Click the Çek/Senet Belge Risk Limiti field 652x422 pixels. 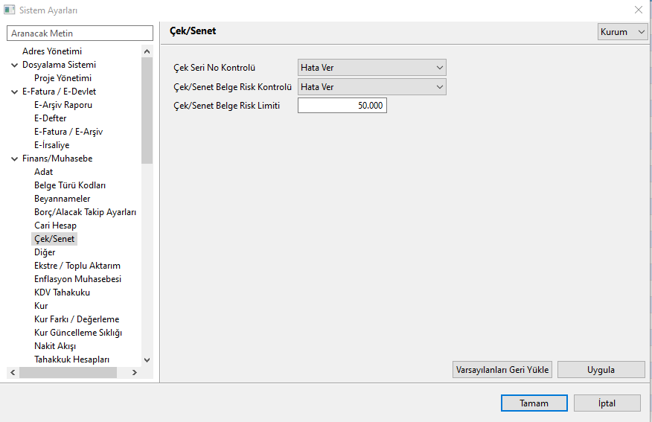pyautogui.click(x=342, y=106)
